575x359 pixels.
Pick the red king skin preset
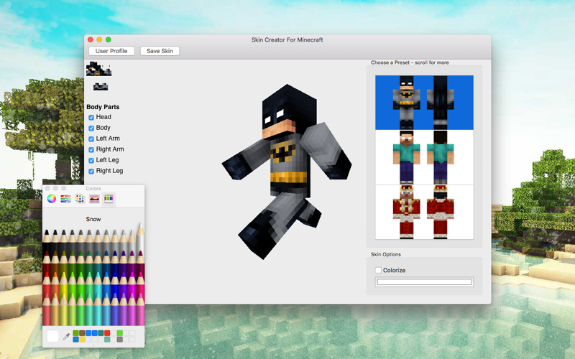tap(424, 212)
